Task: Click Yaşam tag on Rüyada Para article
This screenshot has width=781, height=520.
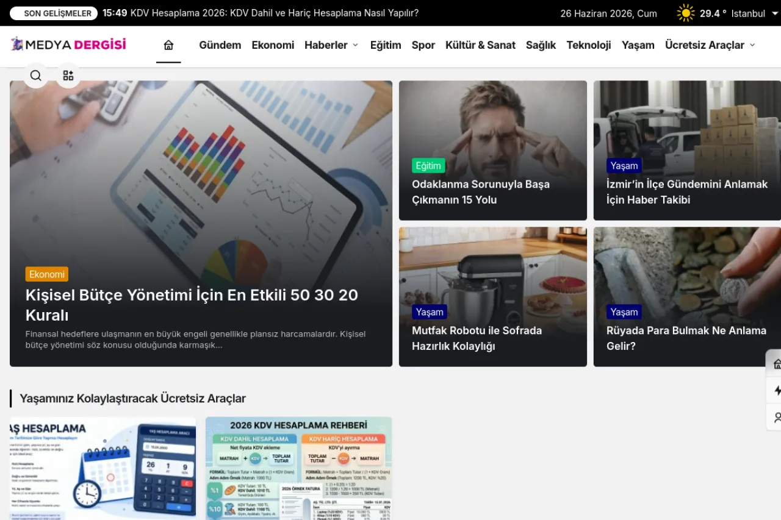Action: point(624,312)
